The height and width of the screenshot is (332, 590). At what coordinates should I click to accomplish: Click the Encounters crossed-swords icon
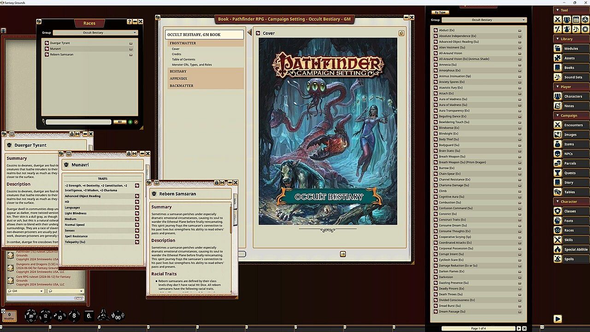[x=558, y=125]
